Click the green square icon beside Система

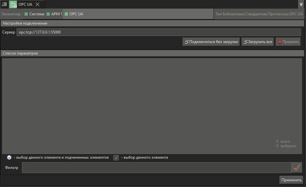point(26,14)
